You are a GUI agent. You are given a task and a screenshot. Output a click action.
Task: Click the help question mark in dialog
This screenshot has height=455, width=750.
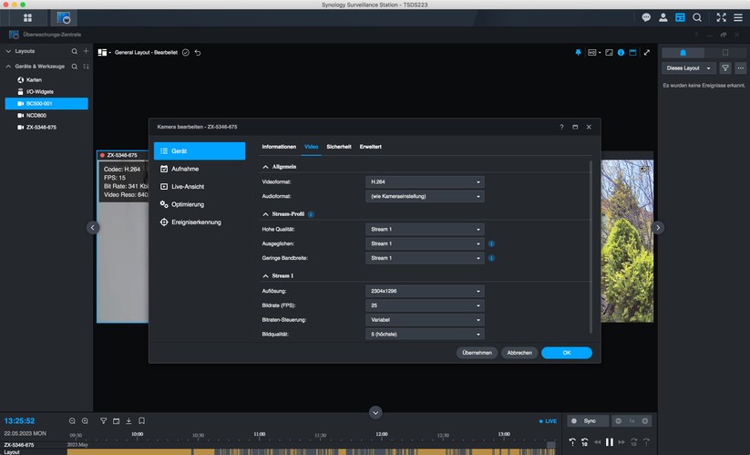pos(561,127)
